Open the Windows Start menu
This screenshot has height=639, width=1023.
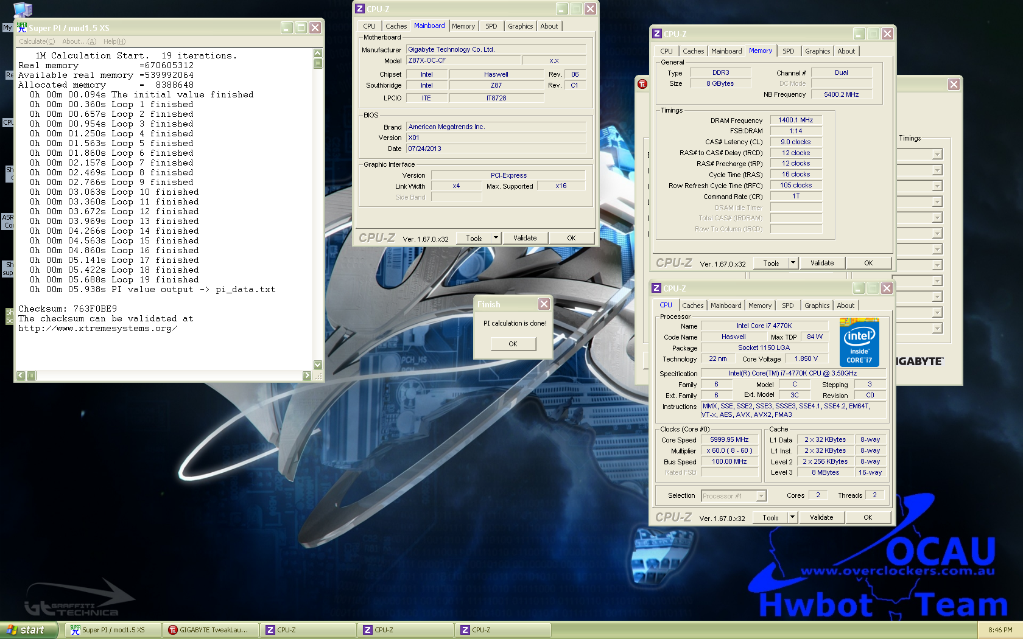coord(29,630)
